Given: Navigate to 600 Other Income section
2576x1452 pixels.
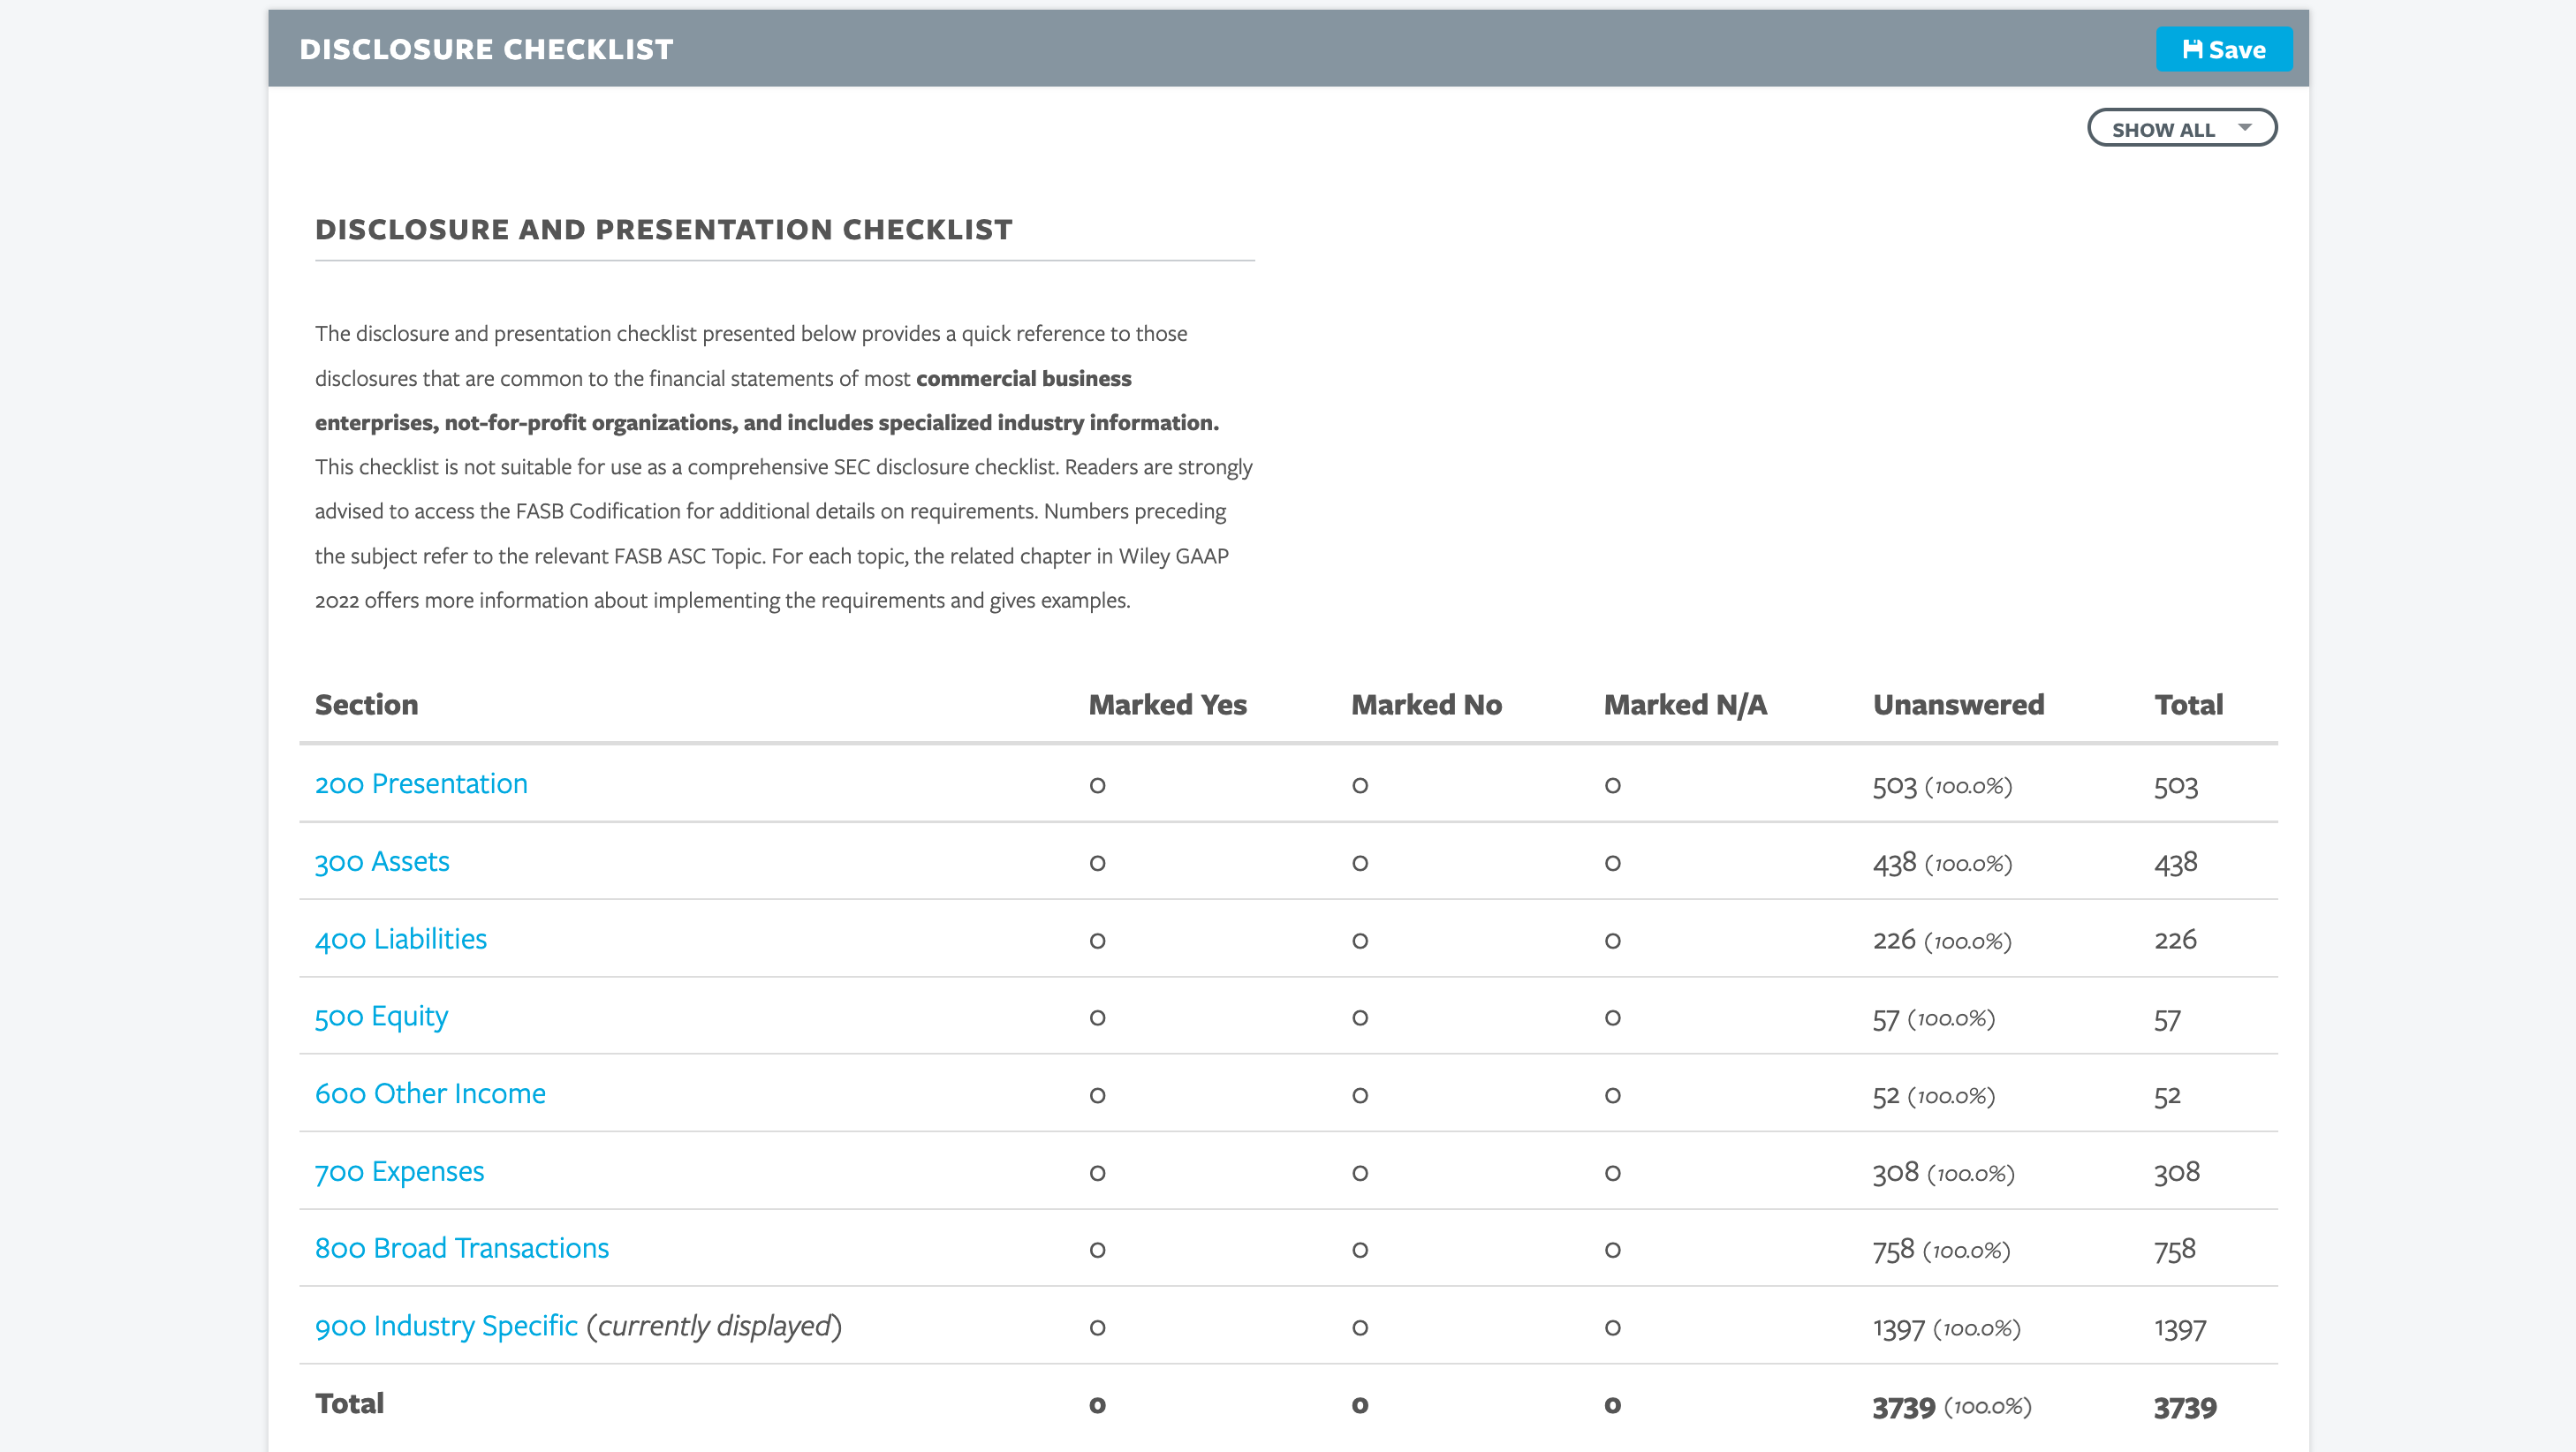Looking at the screenshot, I should coord(430,1093).
